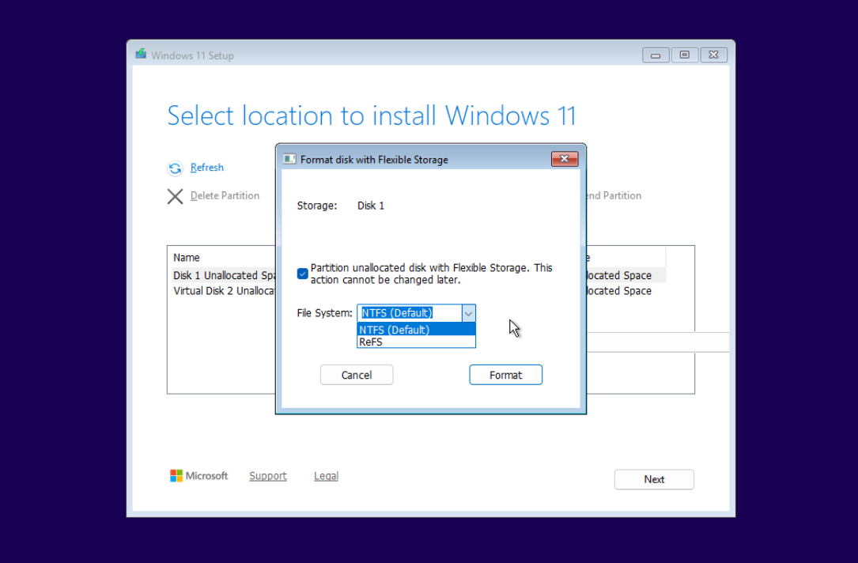858x563 pixels.
Task: Uncheck Partition unallocated disk with Flexible Storage
Action: tap(303, 274)
